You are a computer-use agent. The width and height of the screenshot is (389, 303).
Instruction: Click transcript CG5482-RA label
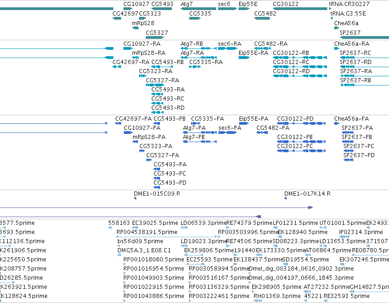[x=271, y=44]
